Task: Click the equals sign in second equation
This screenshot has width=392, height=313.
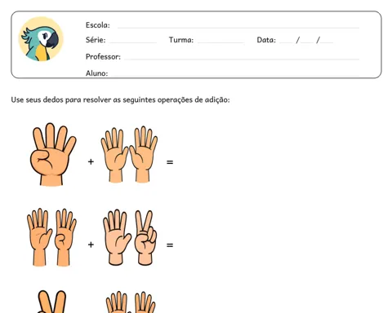Action: [x=170, y=245]
